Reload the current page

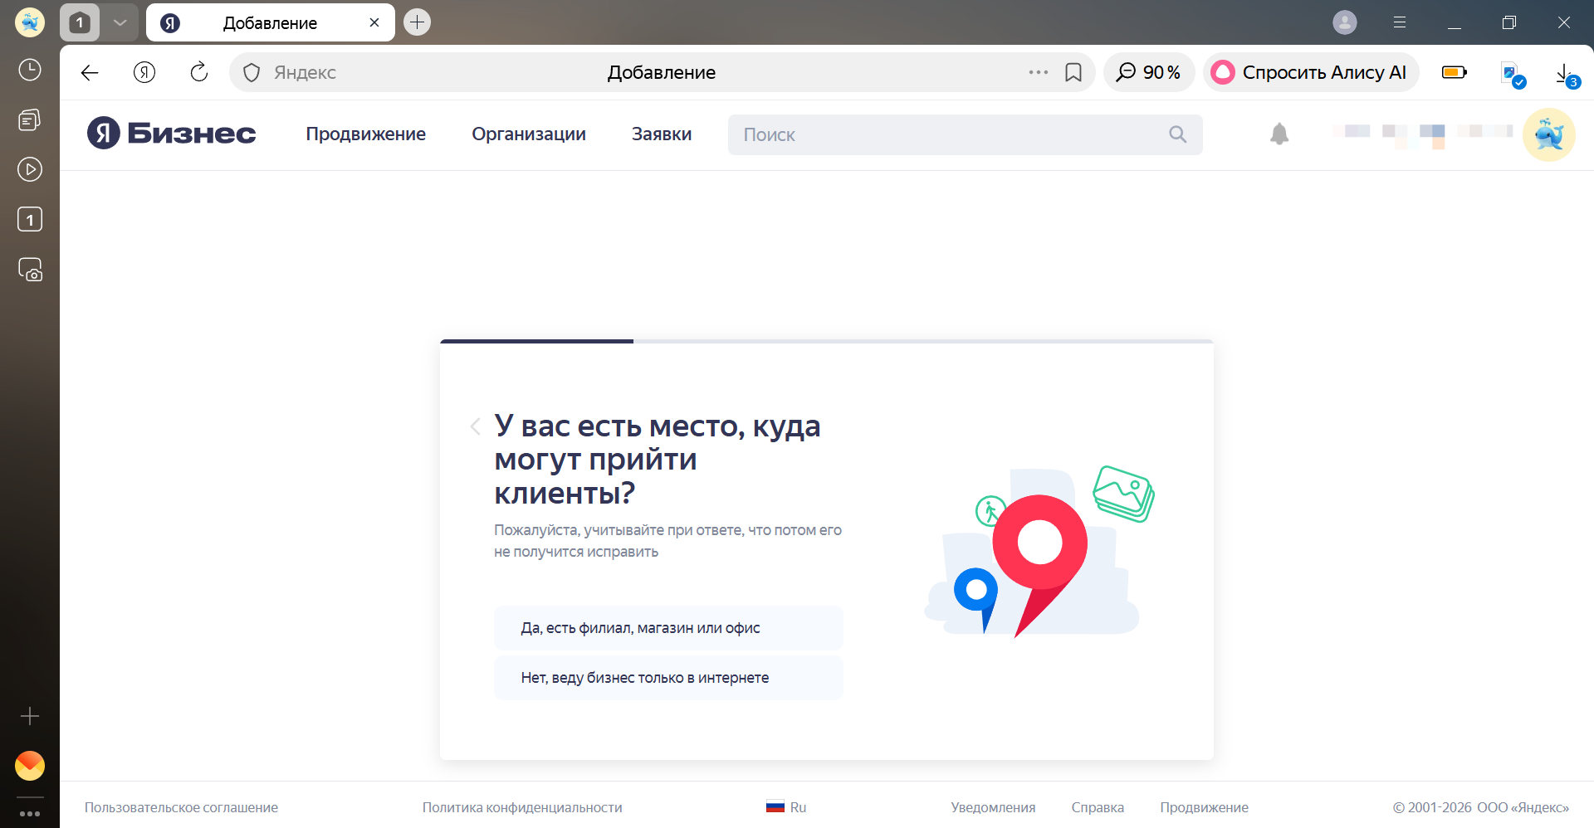(198, 72)
